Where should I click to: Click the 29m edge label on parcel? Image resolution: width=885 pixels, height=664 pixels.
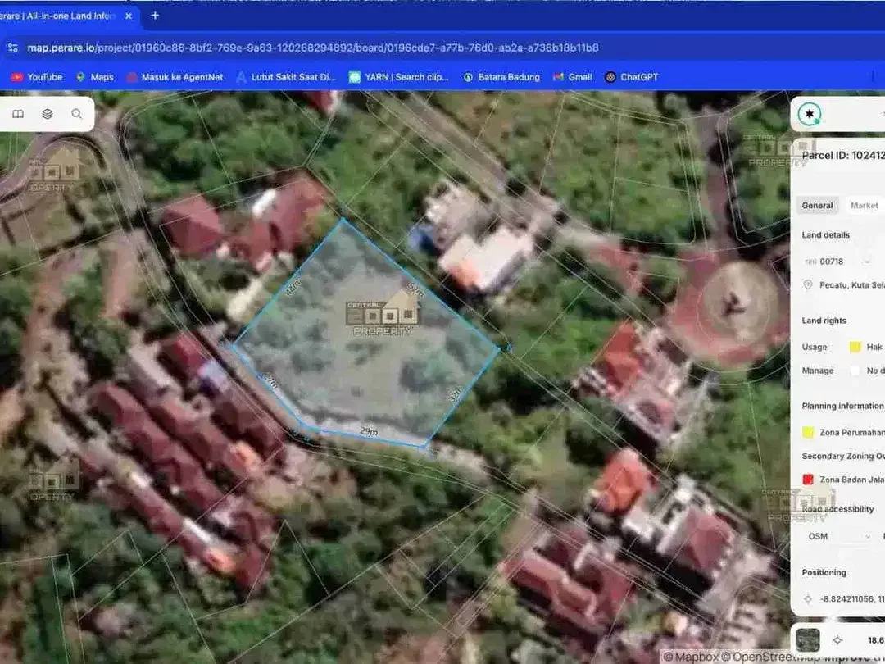coord(369,431)
